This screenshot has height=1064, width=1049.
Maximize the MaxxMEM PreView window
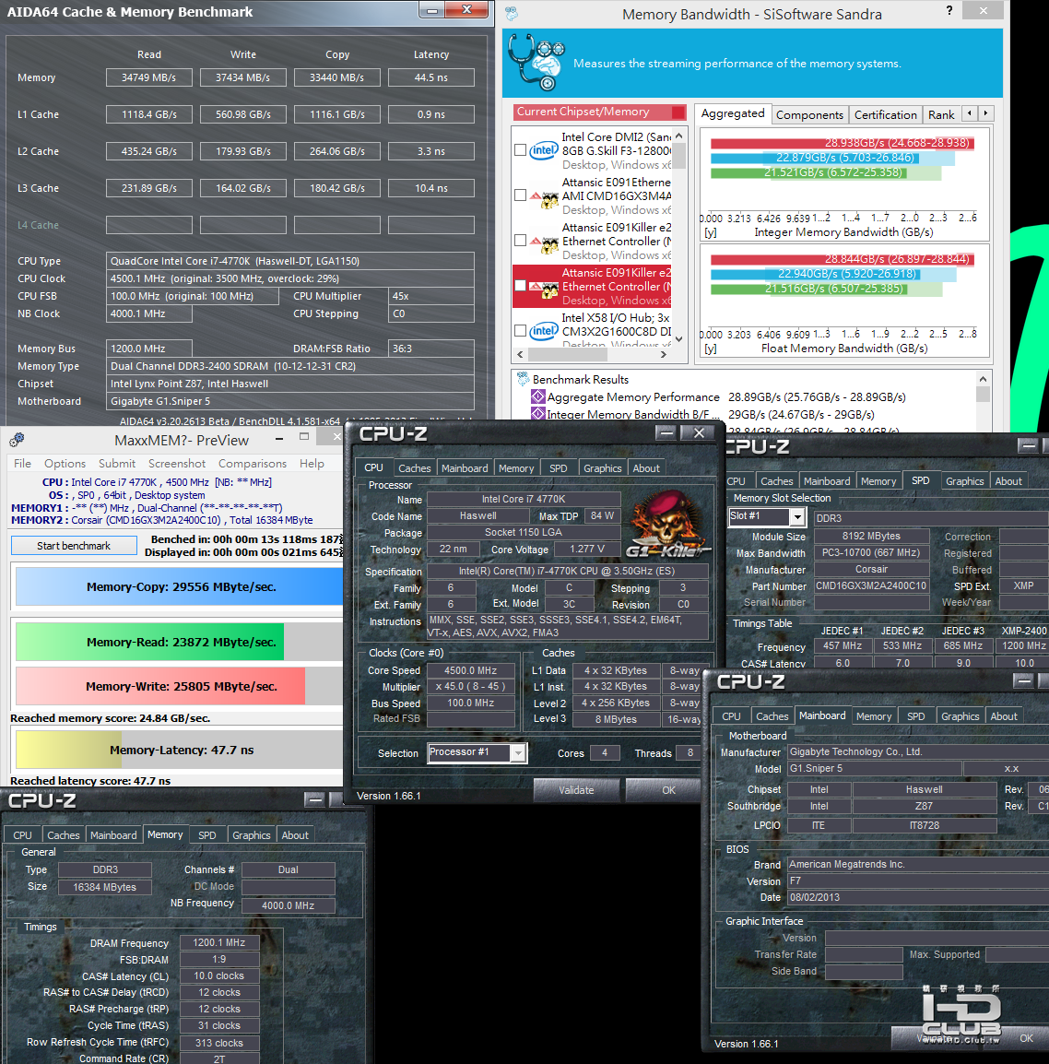pos(304,438)
